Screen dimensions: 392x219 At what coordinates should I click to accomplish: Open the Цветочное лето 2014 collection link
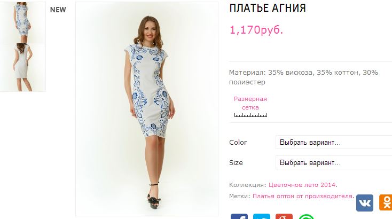point(302,185)
